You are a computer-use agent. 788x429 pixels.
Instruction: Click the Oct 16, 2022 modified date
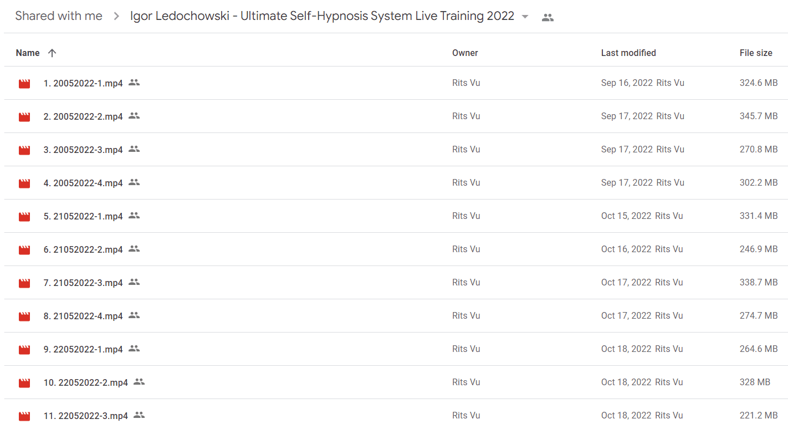626,249
